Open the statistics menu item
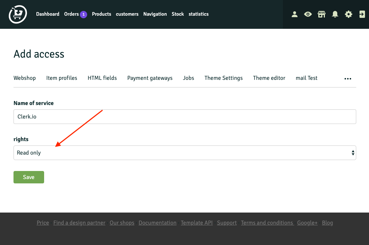The height and width of the screenshot is (245, 369). pyautogui.click(x=198, y=14)
